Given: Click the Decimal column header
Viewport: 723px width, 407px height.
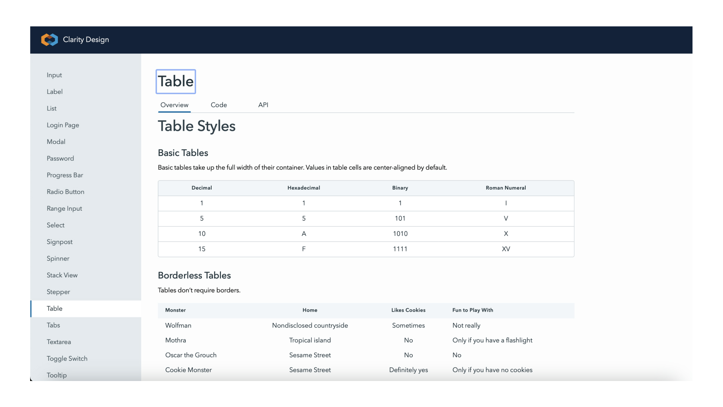Looking at the screenshot, I should pyautogui.click(x=202, y=188).
